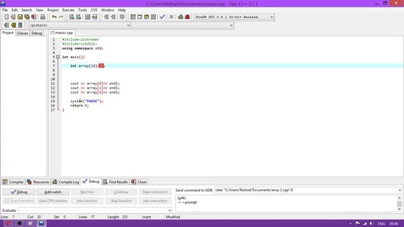Click the GDB output scrollbar
Screen dimensions: 404x227
400,204
